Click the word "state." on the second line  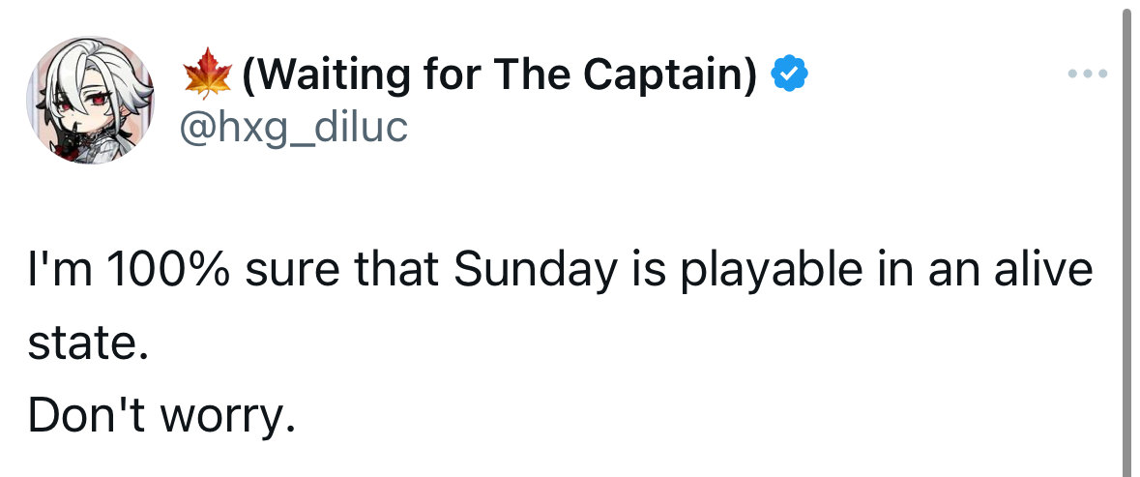(88, 343)
